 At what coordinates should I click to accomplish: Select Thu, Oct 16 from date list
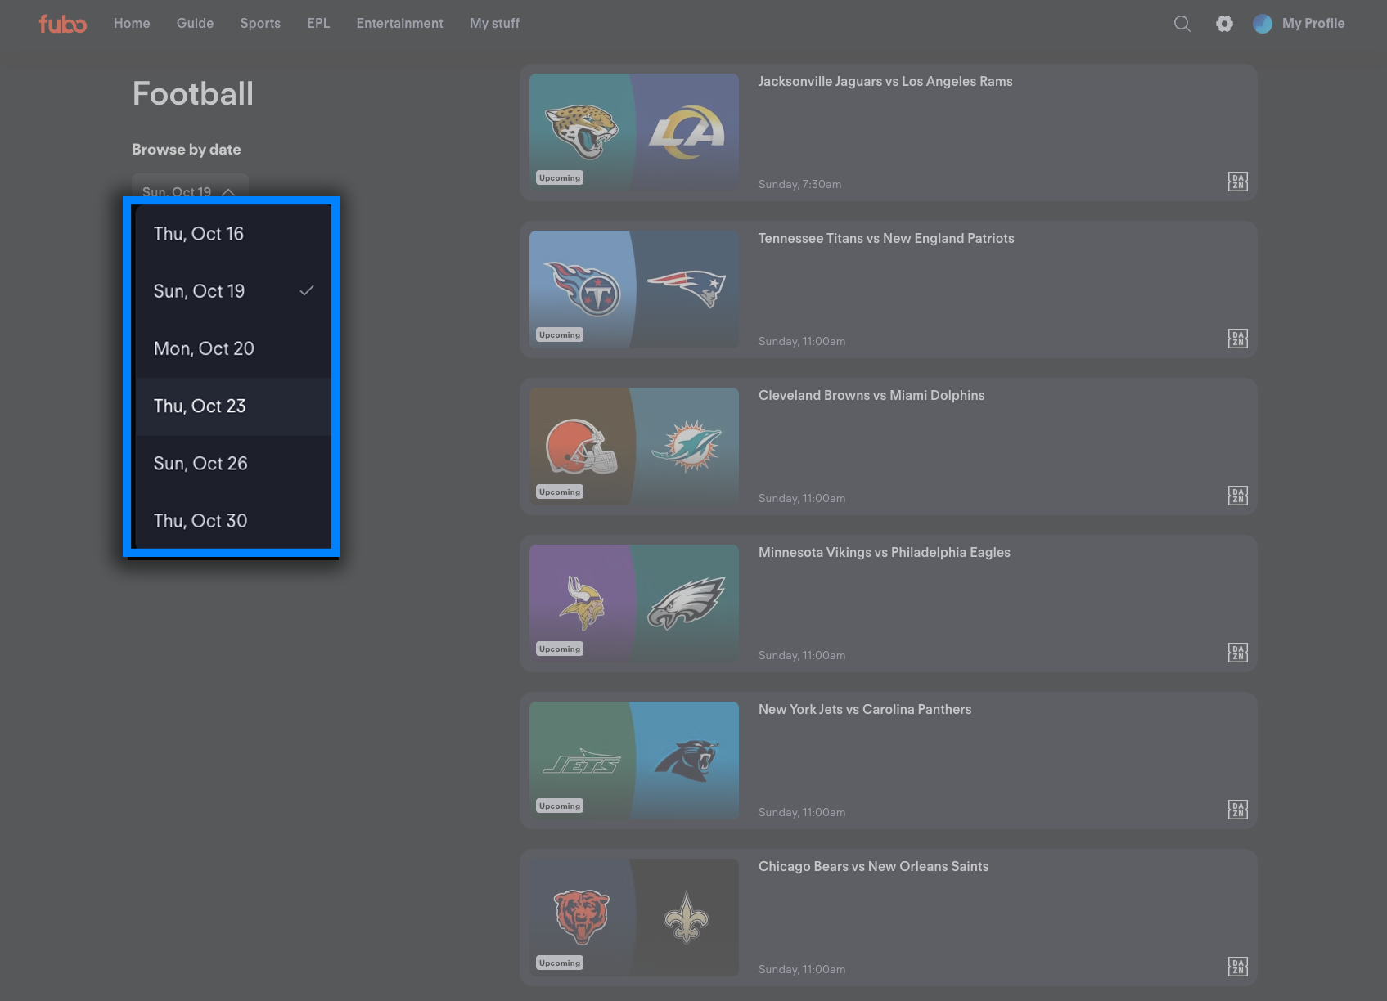click(233, 234)
